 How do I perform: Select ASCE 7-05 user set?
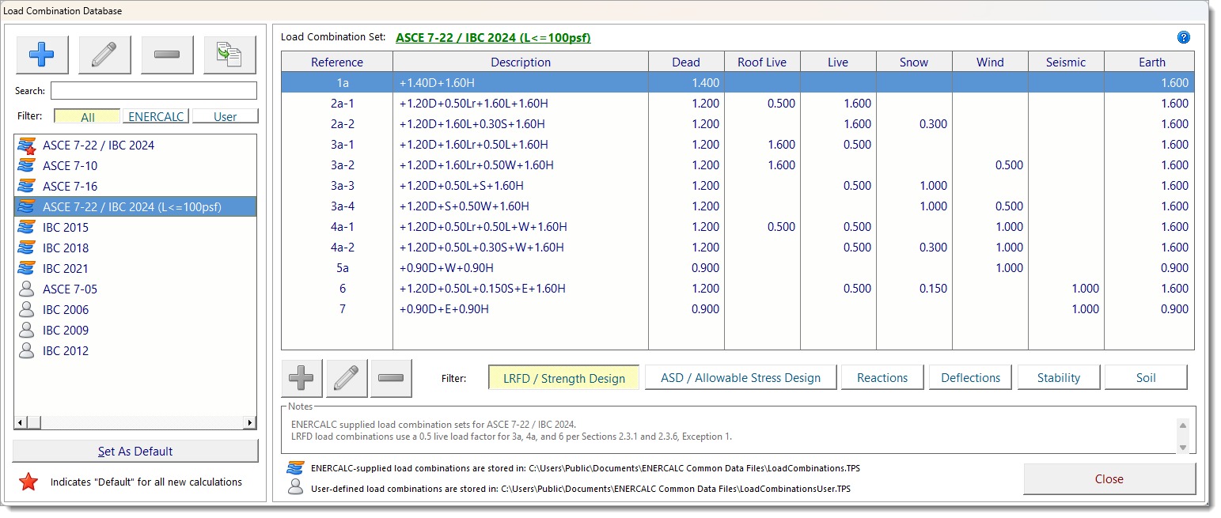(x=135, y=289)
